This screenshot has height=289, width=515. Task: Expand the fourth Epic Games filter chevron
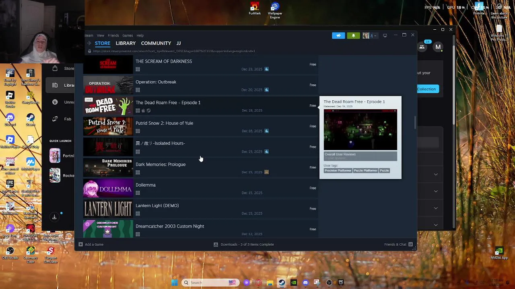point(436,225)
